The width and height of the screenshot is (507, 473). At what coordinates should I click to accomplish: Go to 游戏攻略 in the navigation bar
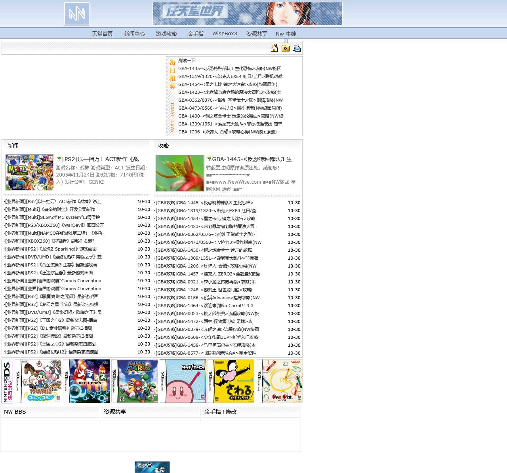tap(166, 34)
